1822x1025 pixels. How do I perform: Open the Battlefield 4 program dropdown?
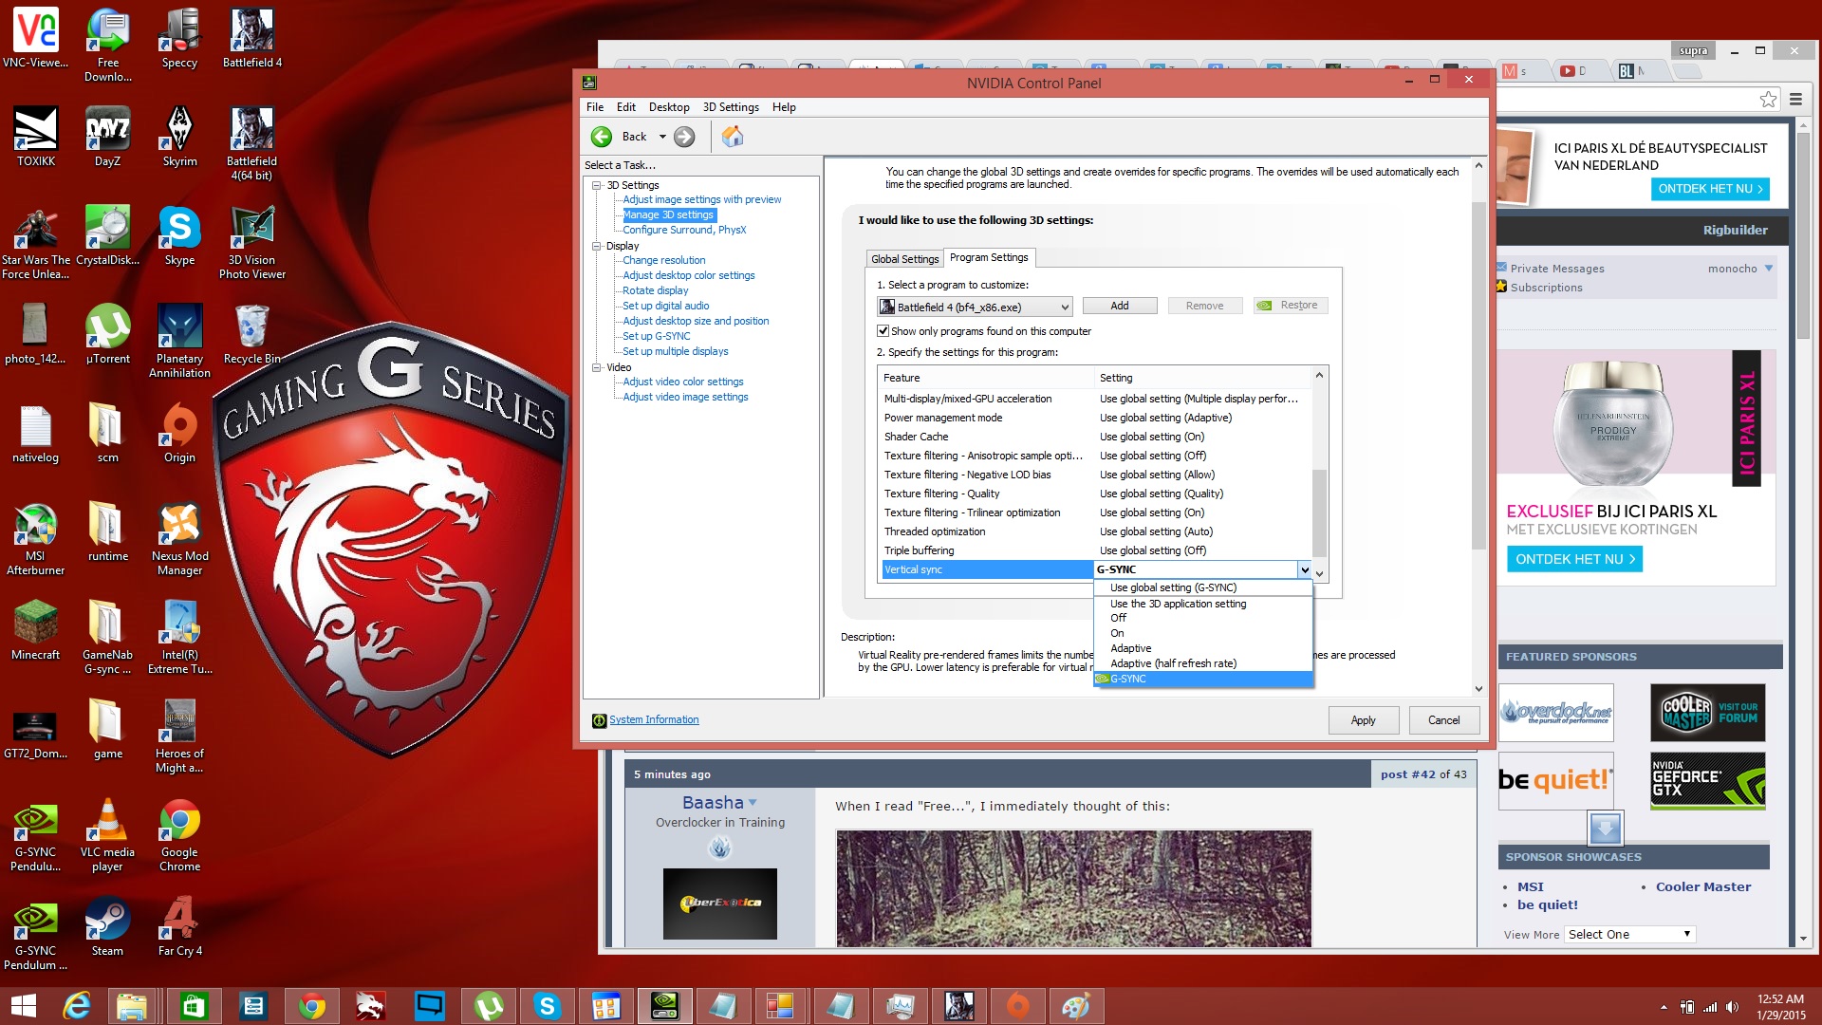975,307
